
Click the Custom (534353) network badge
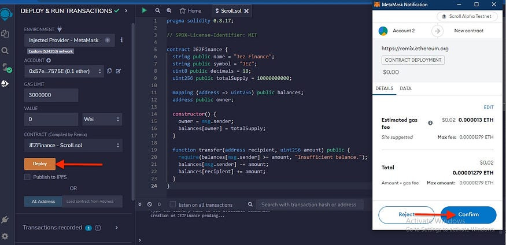51,51
